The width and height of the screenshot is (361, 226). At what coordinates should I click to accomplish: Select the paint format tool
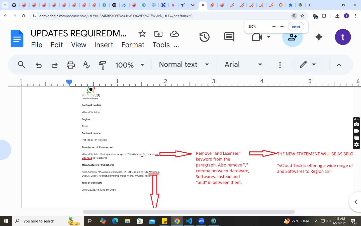point(102,65)
